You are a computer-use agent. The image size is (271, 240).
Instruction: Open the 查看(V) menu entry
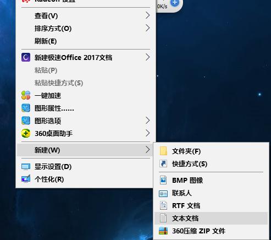pos(85,15)
